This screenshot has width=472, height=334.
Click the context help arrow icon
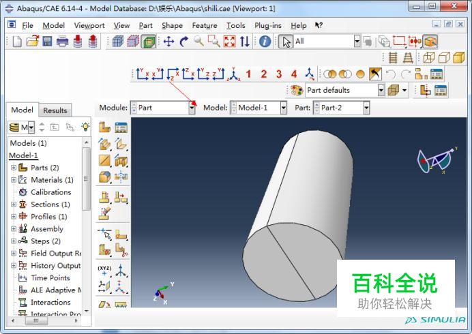319,25
